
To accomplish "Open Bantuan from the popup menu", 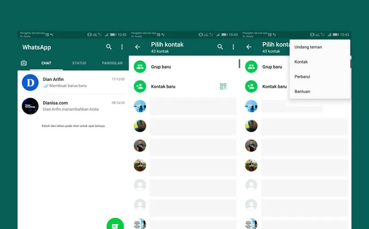I will coord(302,91).
